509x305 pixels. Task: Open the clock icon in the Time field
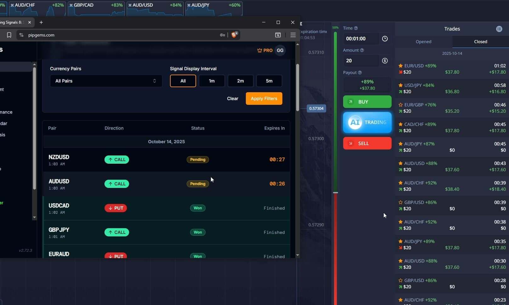tap(385, 38)
